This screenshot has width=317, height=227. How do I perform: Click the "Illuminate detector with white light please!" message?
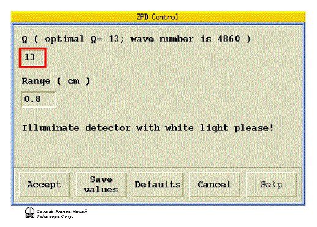click(x=147, y=128)
